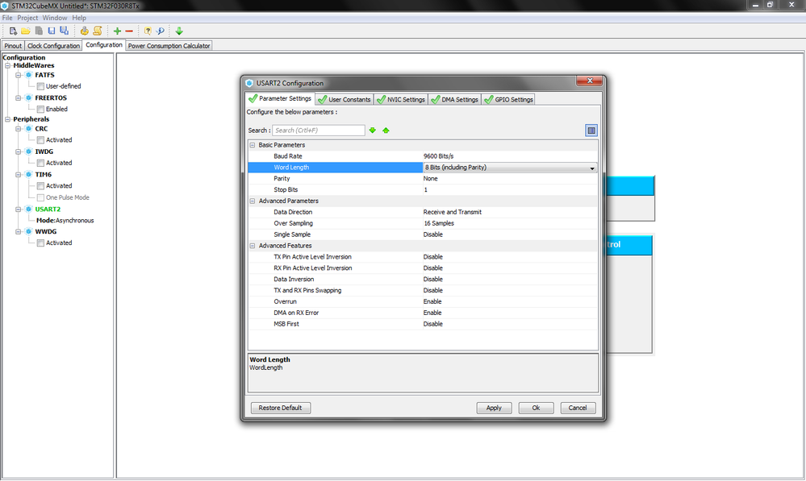
Task: Collapse the USART2 tree node
Action: [x=18, y=209]
